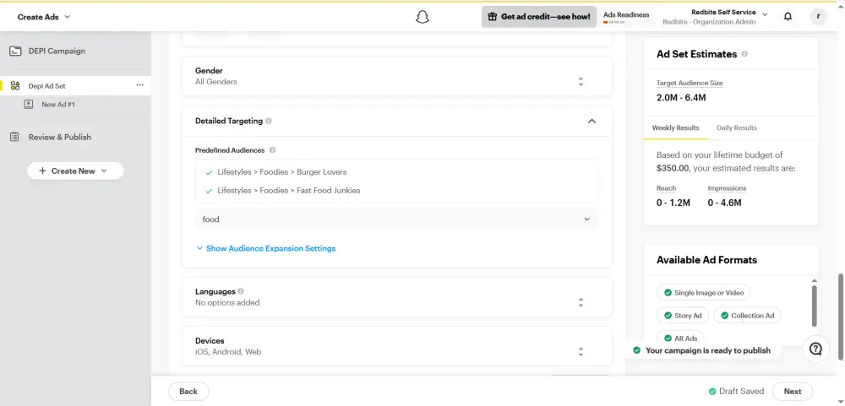Image resolution: width=845 pixels, height=406 pixels.
Task: Click the Snapchat ghost logo icon
Action: coord(422,16)
